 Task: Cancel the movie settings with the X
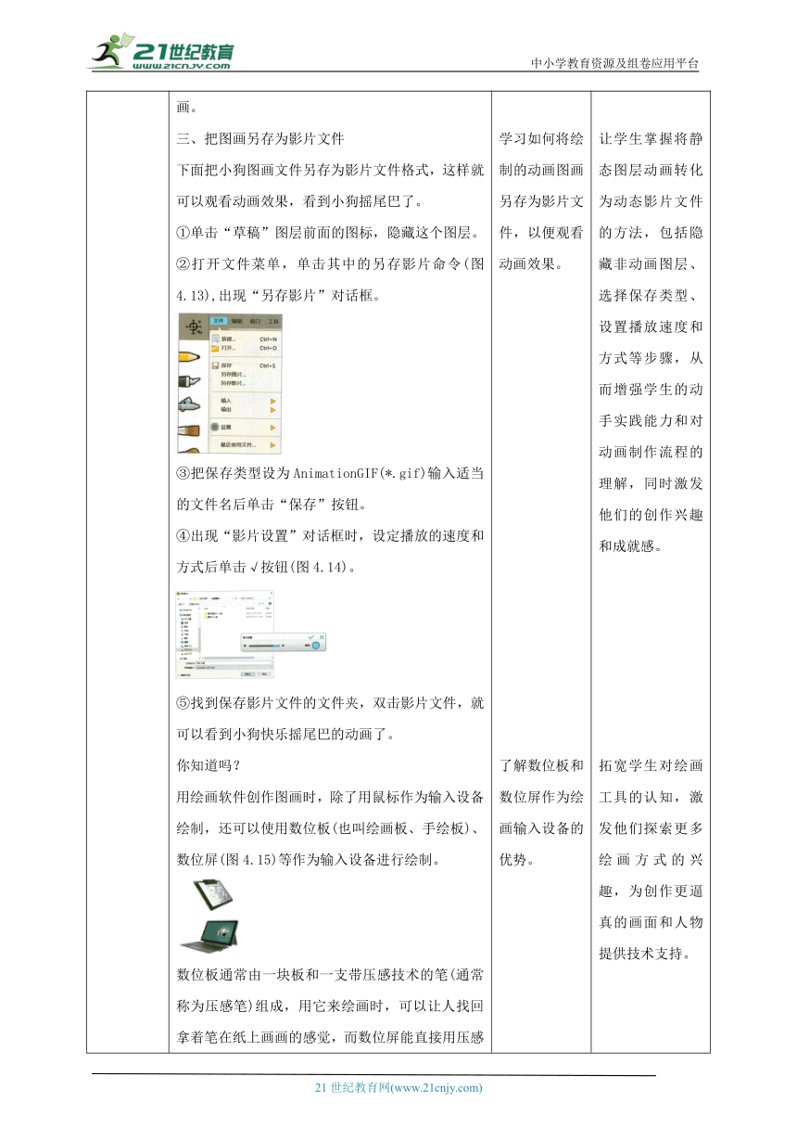tap(321, 636)
